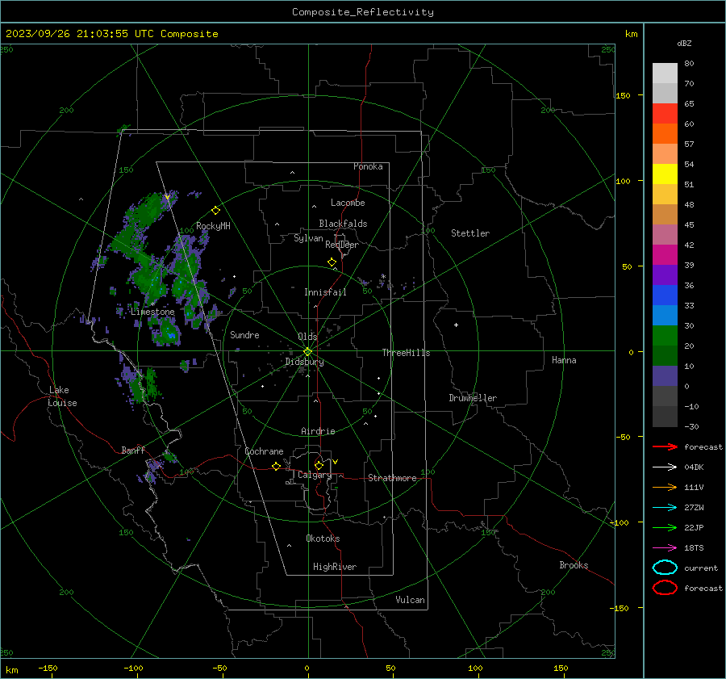Click the Lacombe label on the map
The width and height of the screenshot is (726, 679).
(x=348, y=203)
